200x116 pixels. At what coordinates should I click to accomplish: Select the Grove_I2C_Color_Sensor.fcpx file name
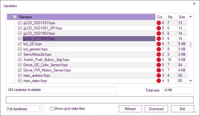46,65
